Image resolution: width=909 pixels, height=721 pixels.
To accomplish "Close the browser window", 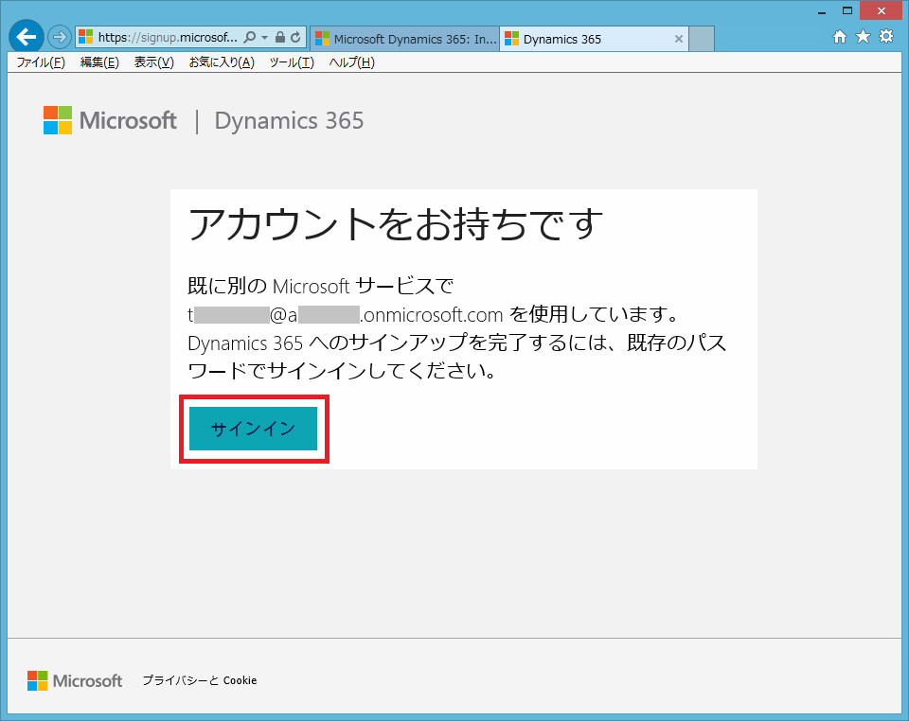I will click(x=882, y=11).
